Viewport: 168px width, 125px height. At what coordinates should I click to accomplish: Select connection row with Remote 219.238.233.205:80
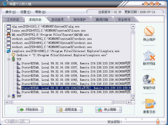tap(76, 92)
